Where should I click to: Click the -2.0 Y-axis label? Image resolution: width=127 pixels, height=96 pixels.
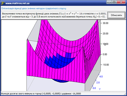[98, 83]
